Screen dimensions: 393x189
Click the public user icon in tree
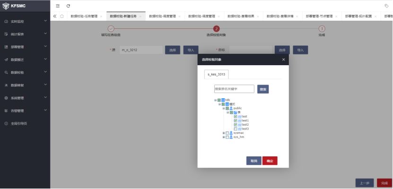(x=231, y=108)
